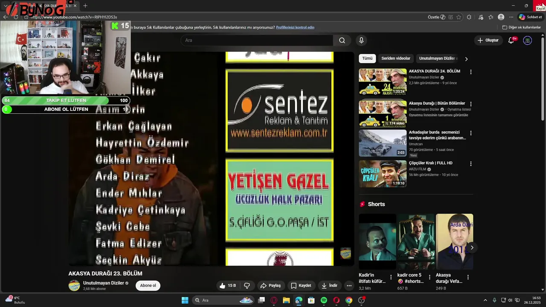The image size is (546, 307).
Task: Select the Unutulmayan Diziler chip
Action: tap(437, 58)
